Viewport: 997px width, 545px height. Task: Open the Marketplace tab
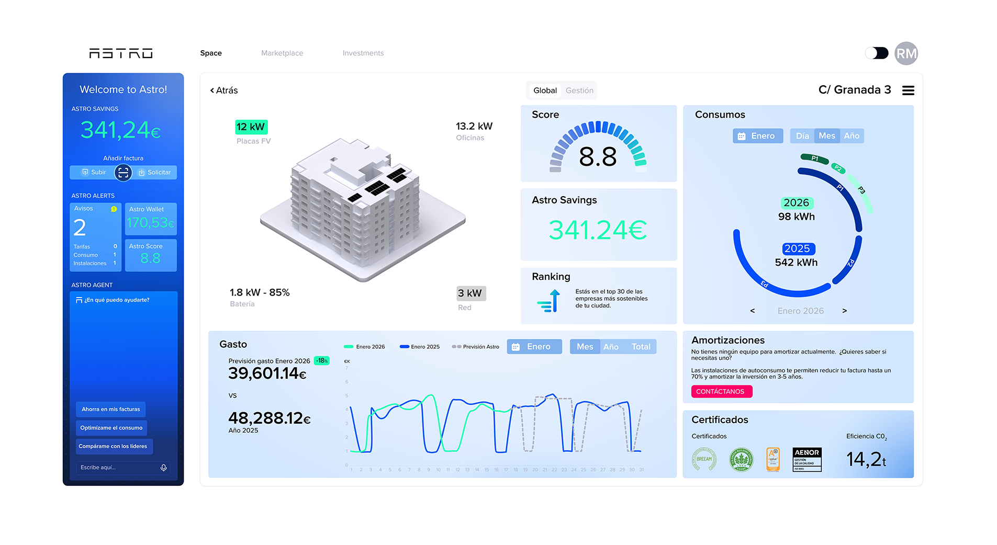[282, 53]
